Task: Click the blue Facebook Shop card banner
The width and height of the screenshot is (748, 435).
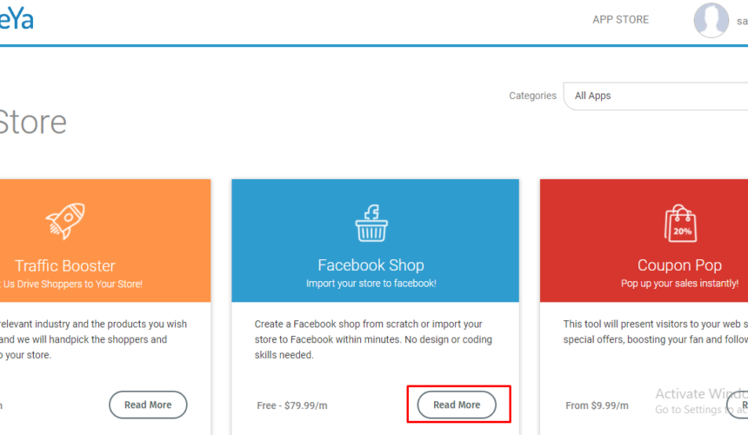Action: point(376,240)
